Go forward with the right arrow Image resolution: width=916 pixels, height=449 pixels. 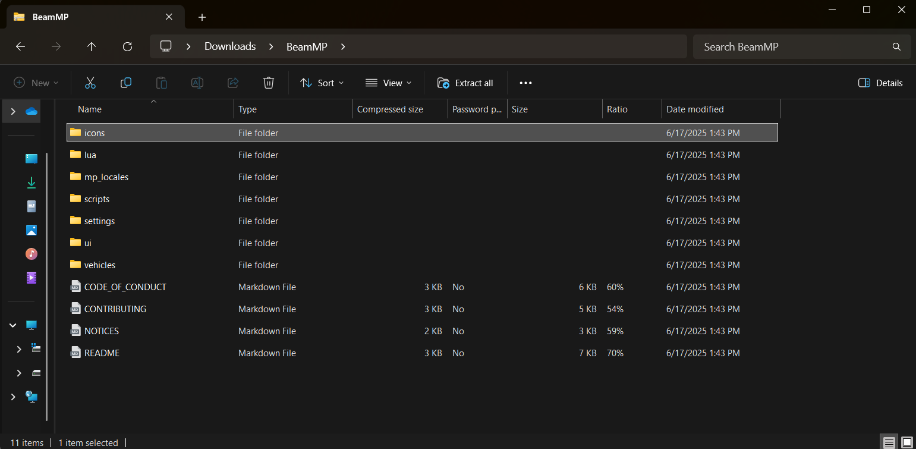pos(56,46)
